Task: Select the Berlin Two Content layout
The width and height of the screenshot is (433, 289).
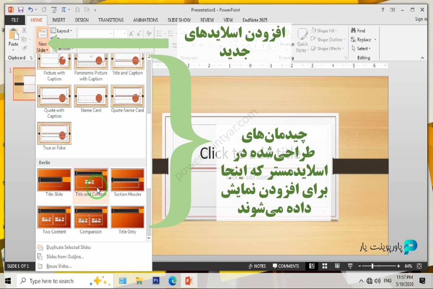Action: tap(54, 220)
